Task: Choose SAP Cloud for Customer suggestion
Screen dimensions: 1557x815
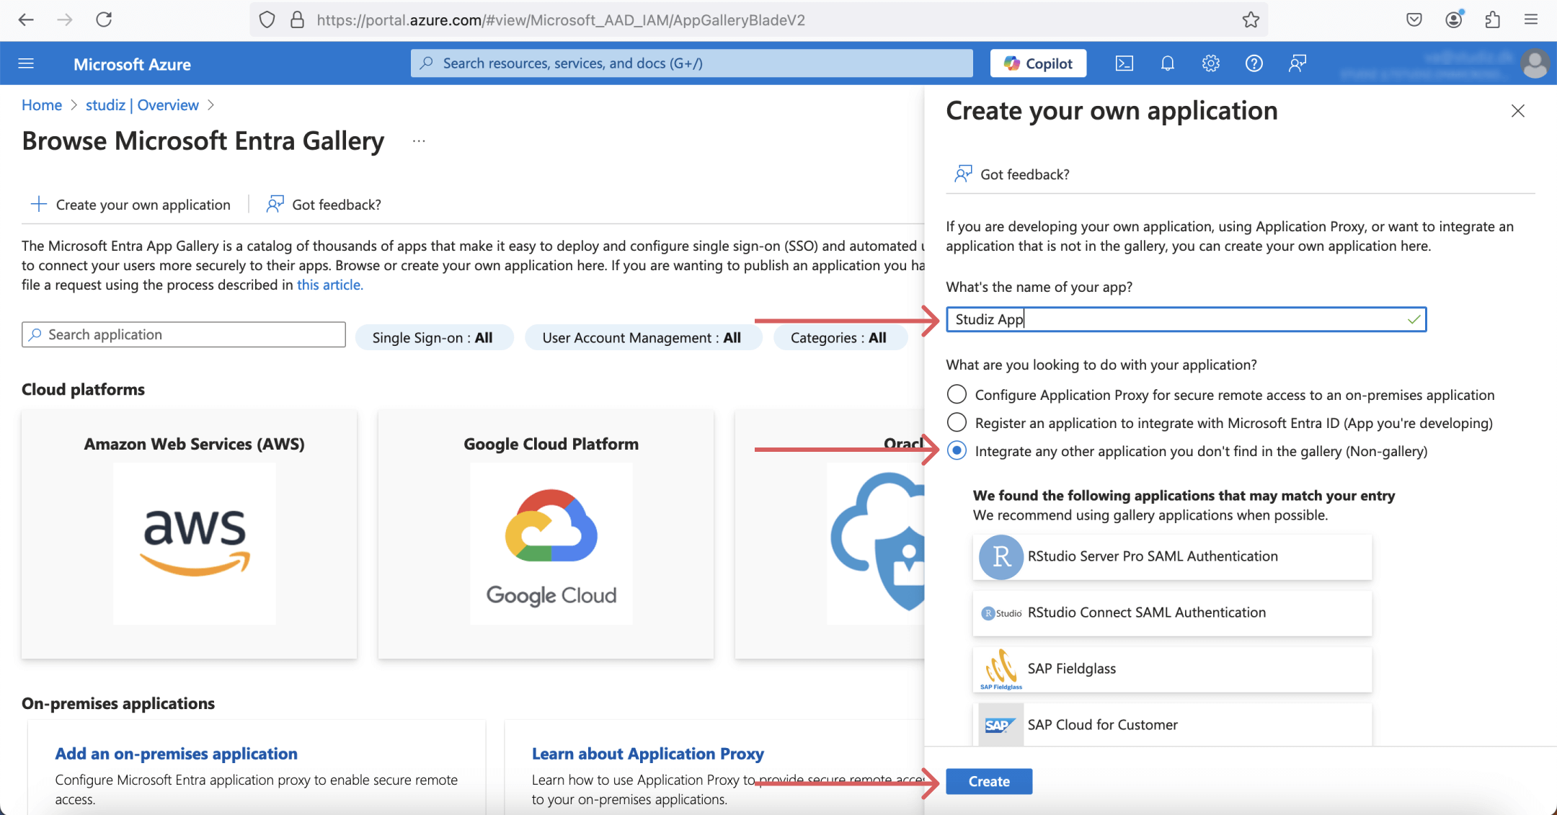Action: pyautogui.click(x=1172, y=725)
